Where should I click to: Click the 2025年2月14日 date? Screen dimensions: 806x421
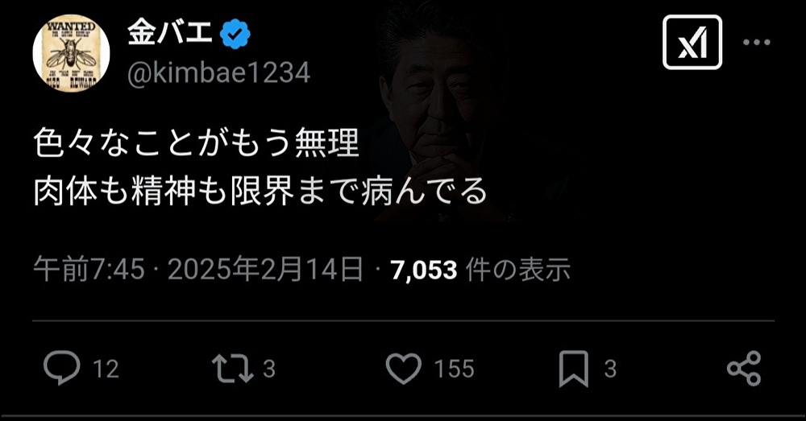tap(266, 270)
